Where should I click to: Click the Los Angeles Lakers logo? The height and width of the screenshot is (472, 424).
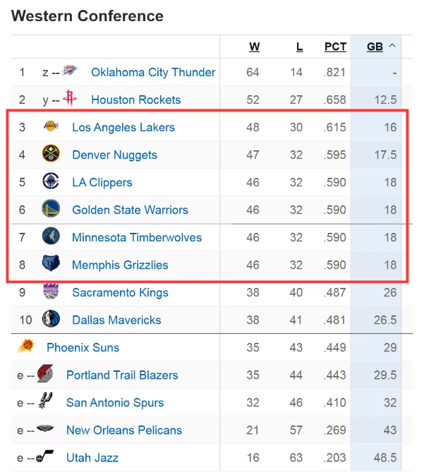51,126
